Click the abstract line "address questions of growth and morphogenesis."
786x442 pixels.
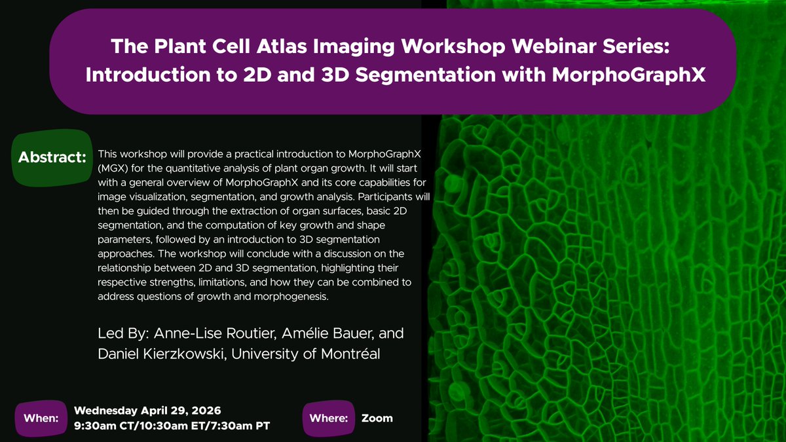coord(212,297)
